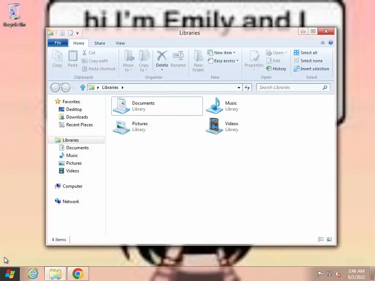Select the Music library item

222,106
